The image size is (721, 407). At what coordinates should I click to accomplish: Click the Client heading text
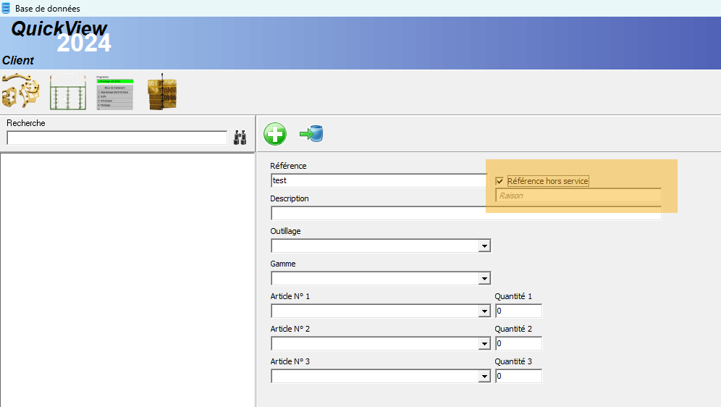point(18,60)
